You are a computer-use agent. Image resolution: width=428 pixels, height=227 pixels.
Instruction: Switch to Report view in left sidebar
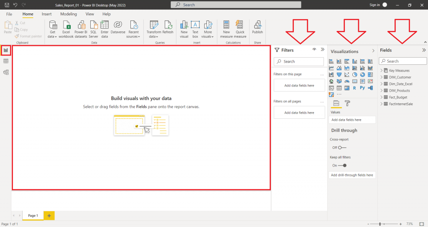(x=6, y=50)
